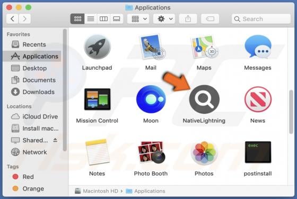297x199 pixels.
Task: Click the sidebar scrollbar
Action: (x=65, y=90)
